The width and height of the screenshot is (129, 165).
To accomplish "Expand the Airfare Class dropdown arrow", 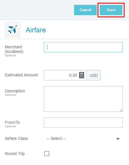I will pos(118,139).
